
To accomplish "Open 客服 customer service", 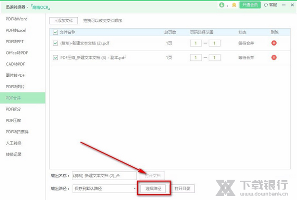I will [270, 5].
